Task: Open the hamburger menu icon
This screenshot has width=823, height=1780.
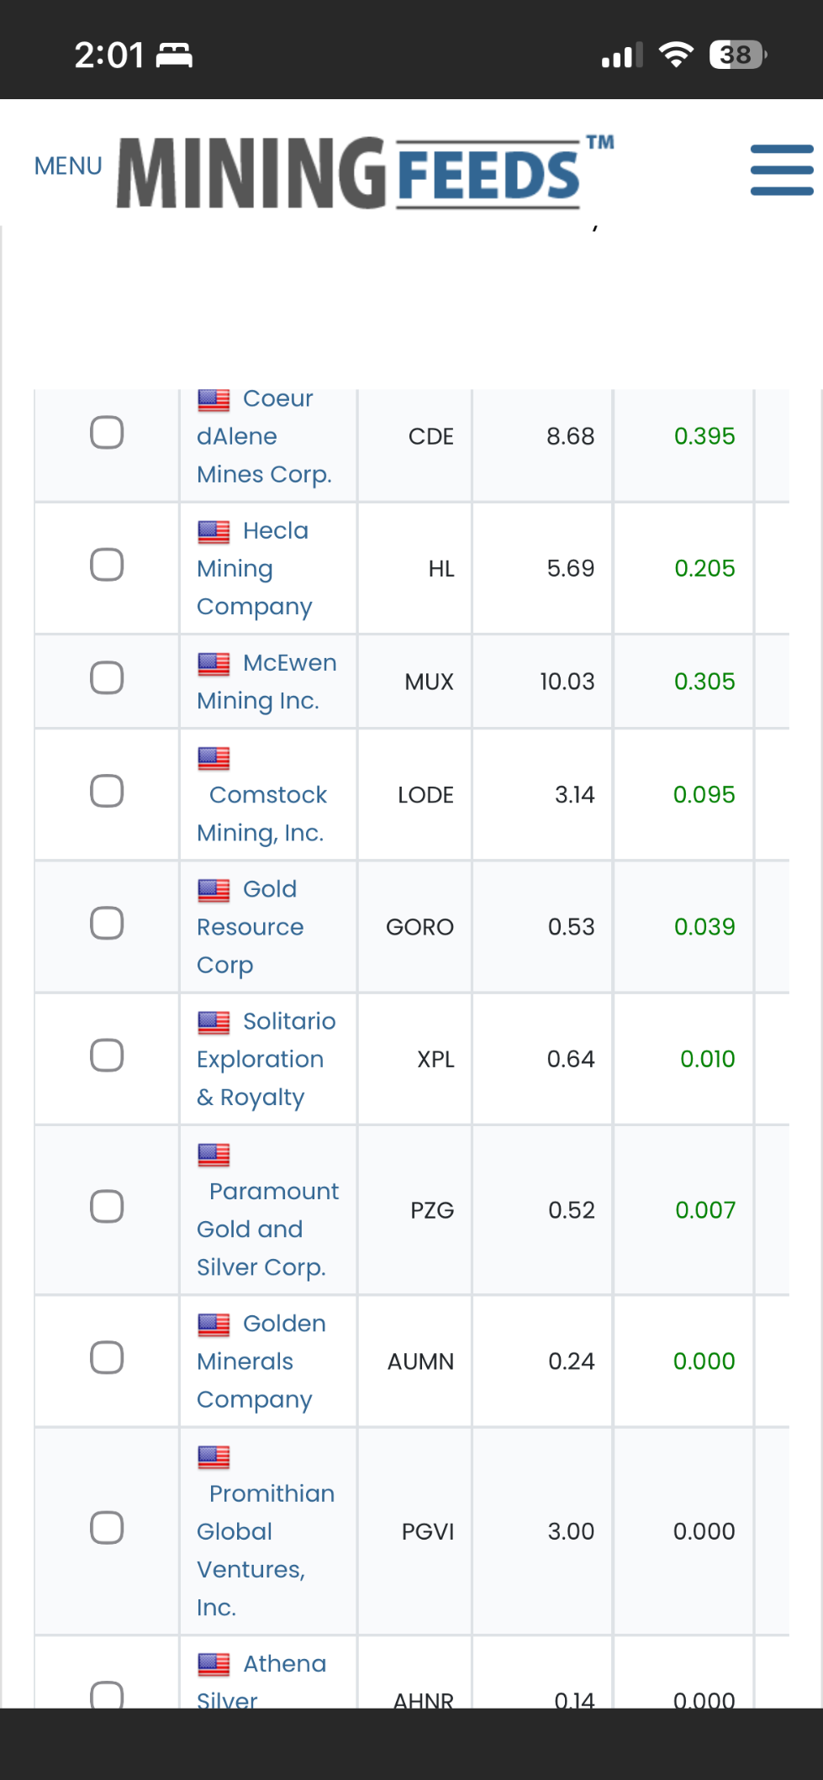Action: point(781,170)
